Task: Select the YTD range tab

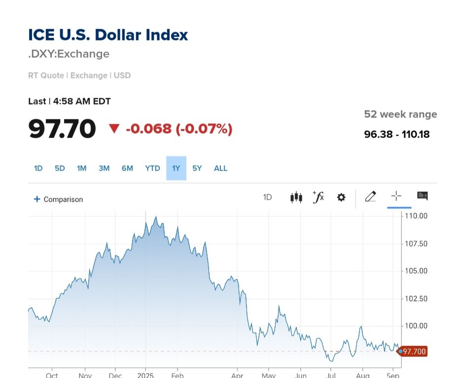Action: point(152,169)
